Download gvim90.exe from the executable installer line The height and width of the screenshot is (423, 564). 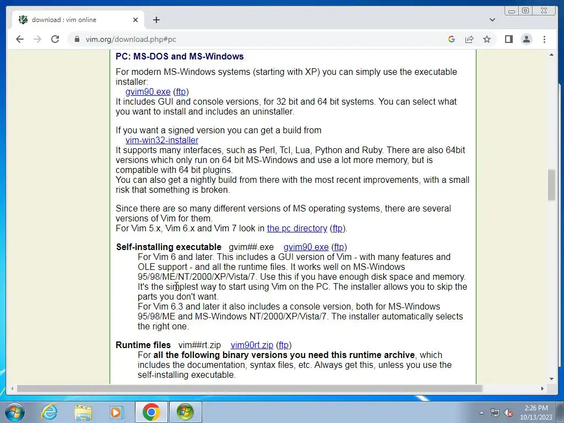(x=148, y=92)
